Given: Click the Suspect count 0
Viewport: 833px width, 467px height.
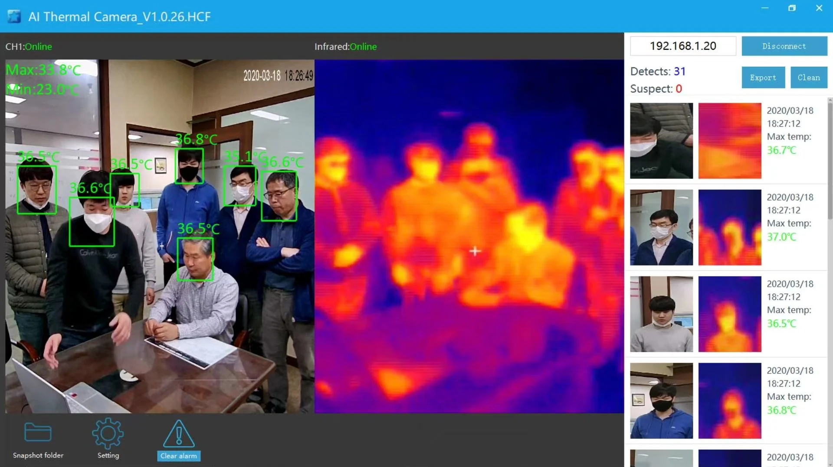Looking at the screenshot, I should 679,89.
